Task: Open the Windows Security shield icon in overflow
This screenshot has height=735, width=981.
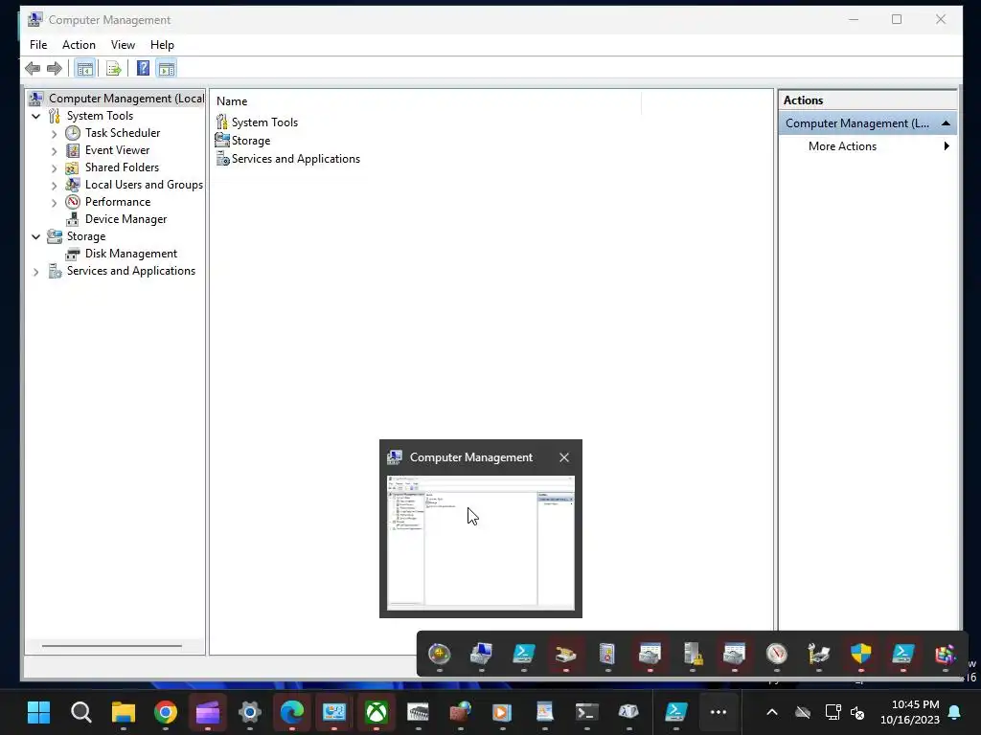Action: pos(861,654)
